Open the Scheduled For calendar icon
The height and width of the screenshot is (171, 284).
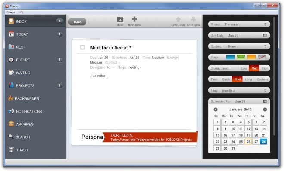point(265,101)
